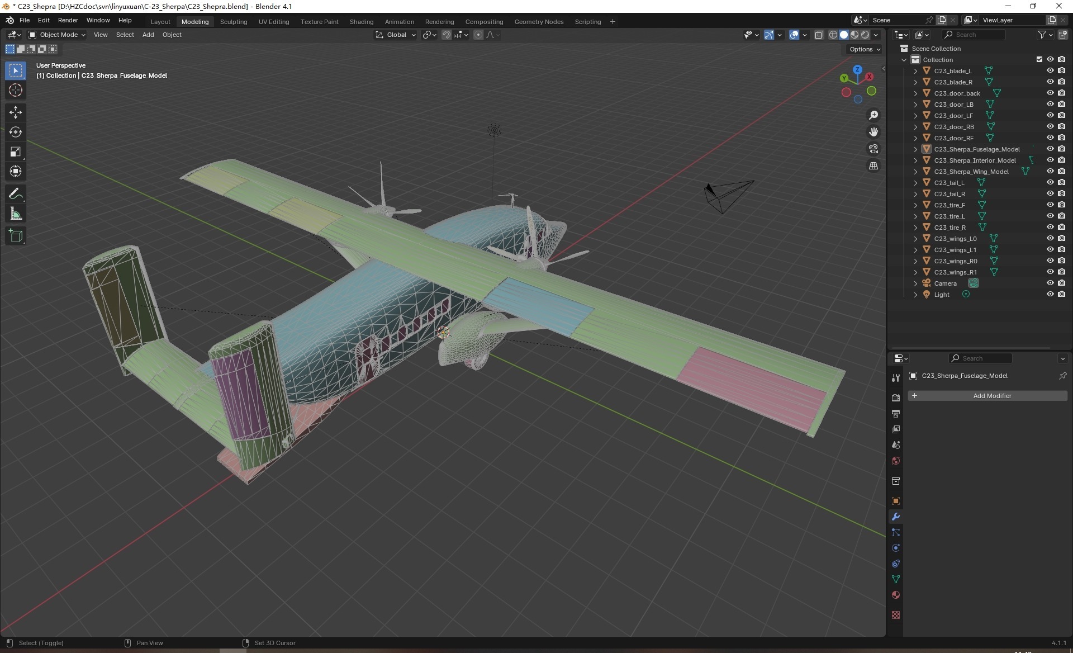Hide C23_blade_L in the outliner
Screen dimensions: 1073x653
pyautogui.click(x=1050, y=71)
